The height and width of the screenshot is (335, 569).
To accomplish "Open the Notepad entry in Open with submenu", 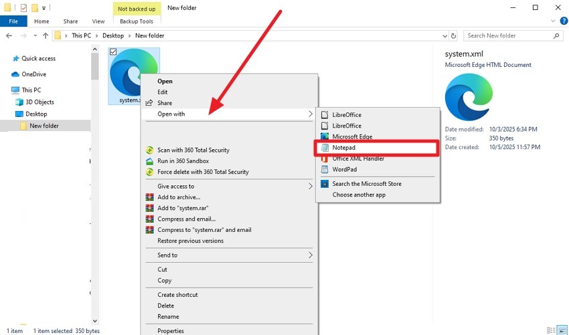I will (x=378, y=148).
